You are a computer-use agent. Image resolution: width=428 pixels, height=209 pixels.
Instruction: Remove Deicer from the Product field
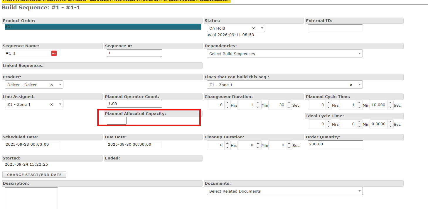pyautogui.click(x=52, y=85)
